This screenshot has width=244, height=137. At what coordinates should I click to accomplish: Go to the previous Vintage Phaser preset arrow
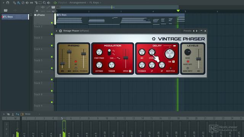click(x=194, y=31)
